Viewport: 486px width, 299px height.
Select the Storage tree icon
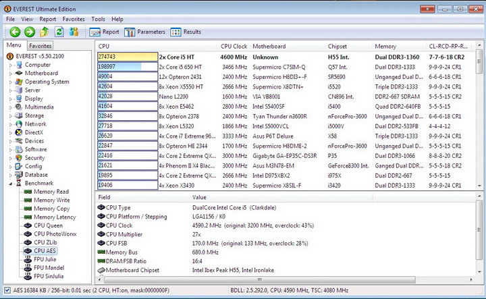tap(19, 115)
